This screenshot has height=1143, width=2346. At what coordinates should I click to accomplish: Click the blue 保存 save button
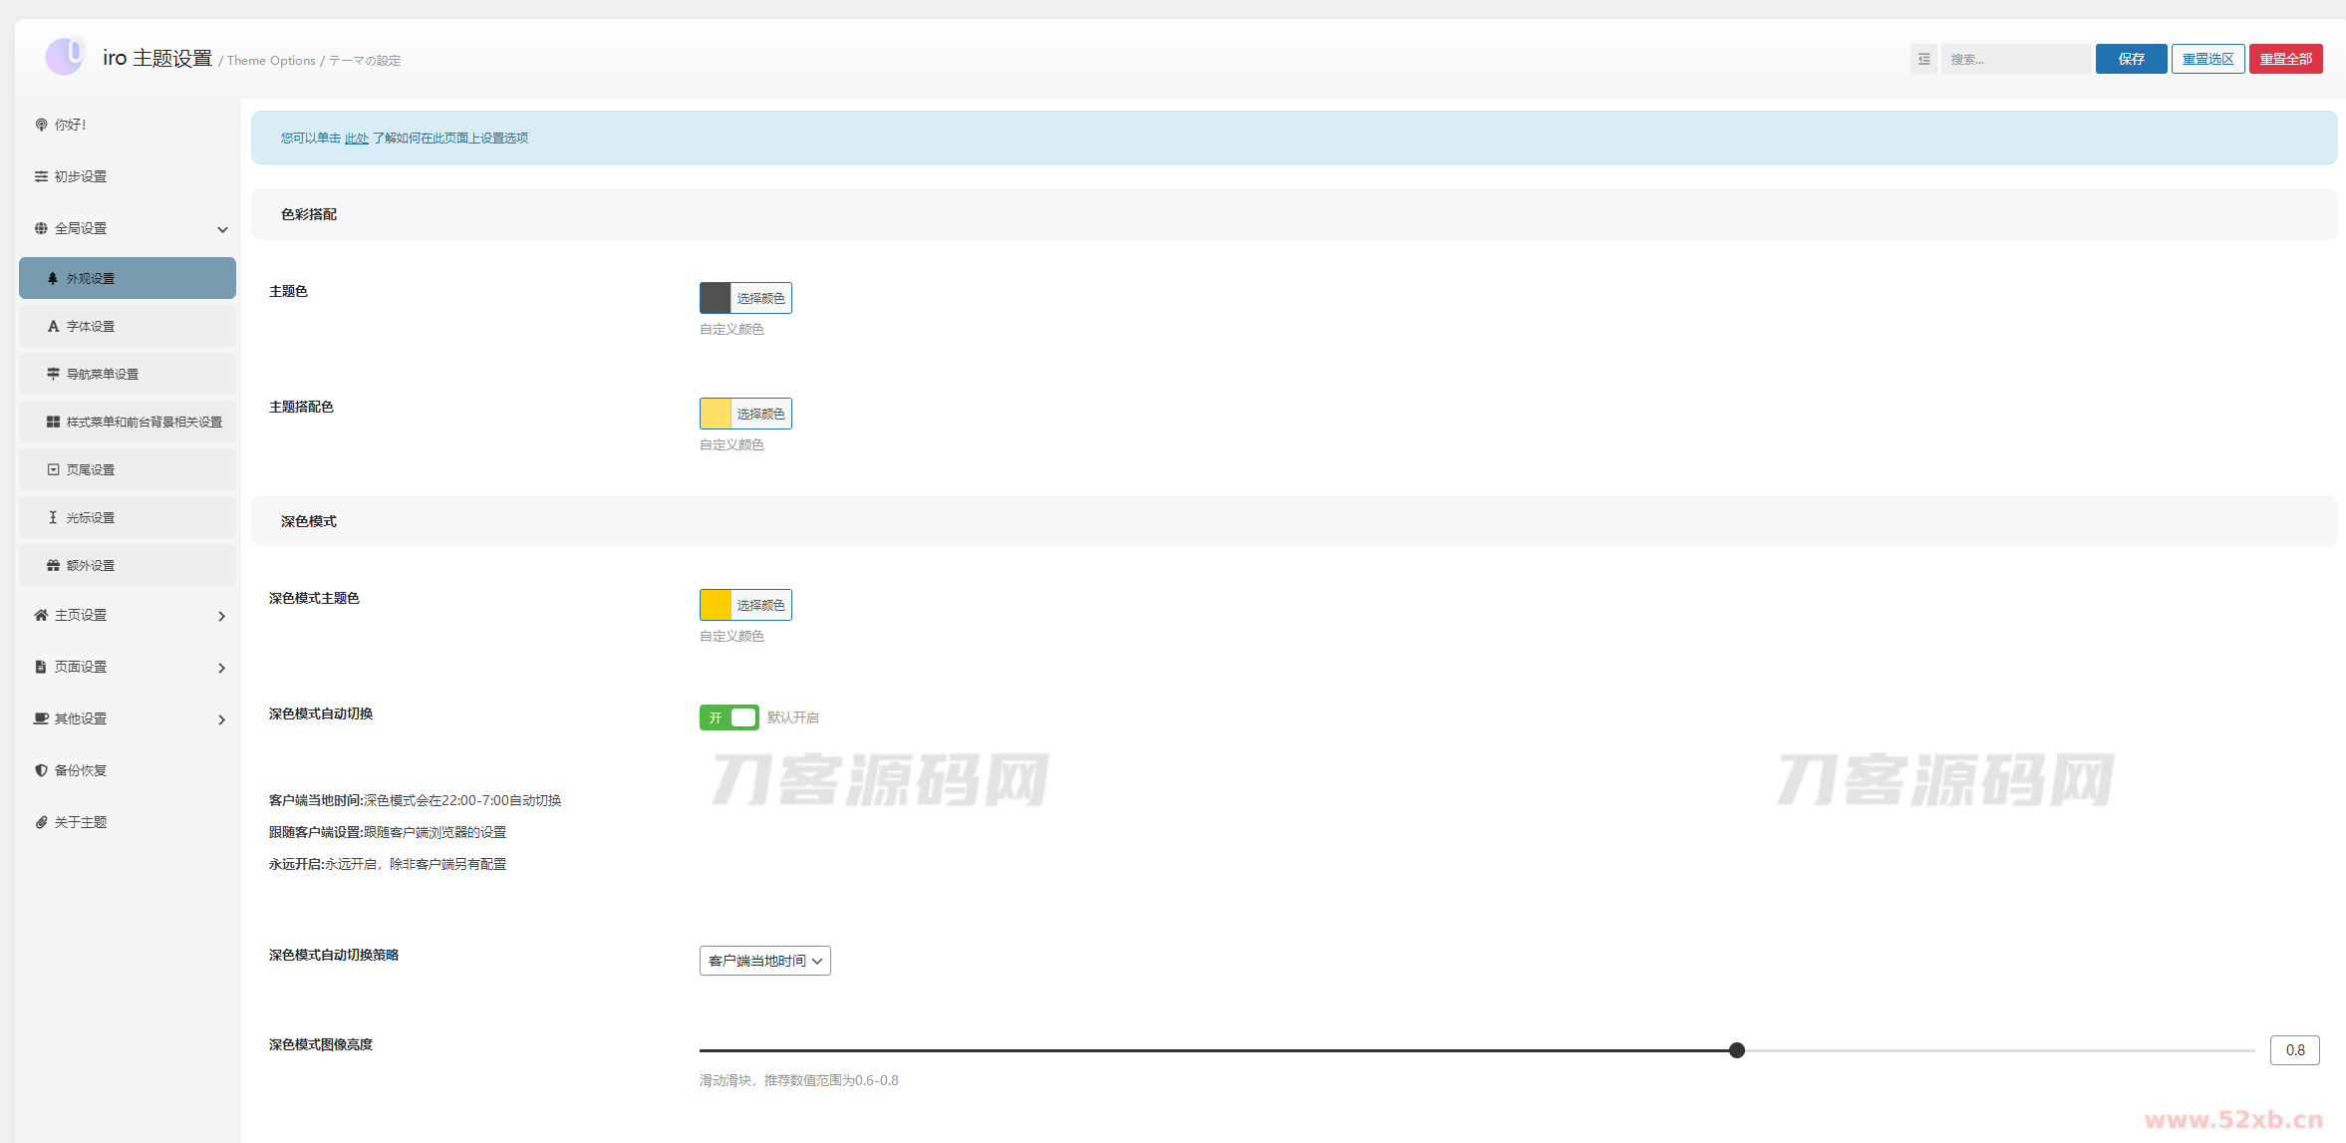coord(2131,60)
